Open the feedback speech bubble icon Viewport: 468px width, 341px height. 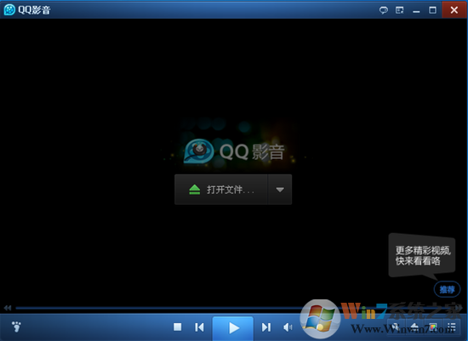(x=384, y=10)
